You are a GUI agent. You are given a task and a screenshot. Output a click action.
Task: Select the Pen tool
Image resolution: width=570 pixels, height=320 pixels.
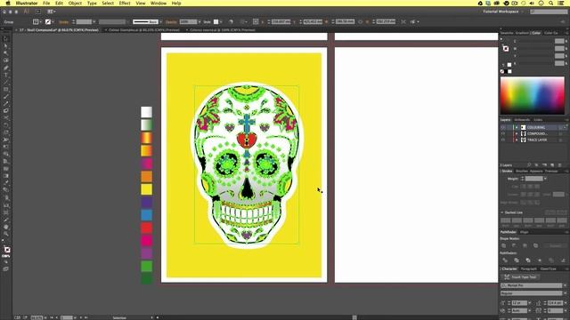coord(6,68)
